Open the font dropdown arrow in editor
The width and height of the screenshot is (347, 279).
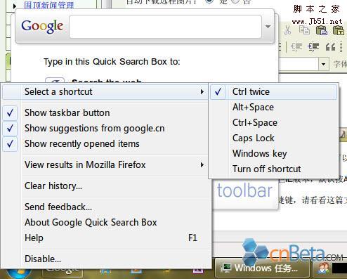[324, 64]
